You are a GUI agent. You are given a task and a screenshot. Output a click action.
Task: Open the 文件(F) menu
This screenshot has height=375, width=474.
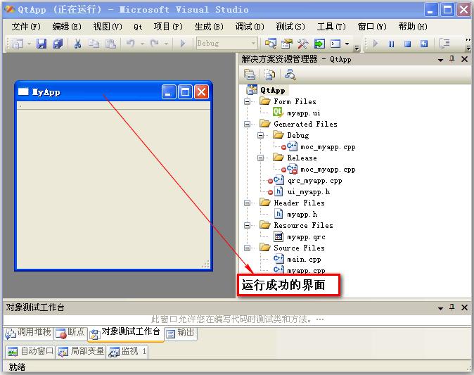click(x=26, y=27)
